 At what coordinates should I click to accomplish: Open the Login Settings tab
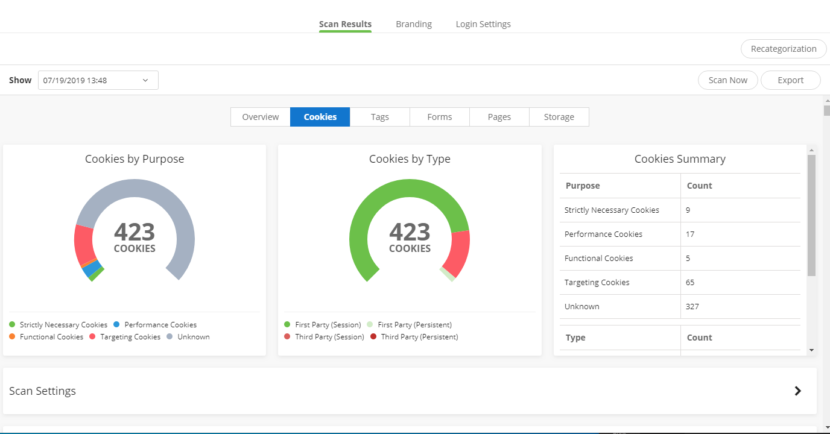click(x=483, y=24)
